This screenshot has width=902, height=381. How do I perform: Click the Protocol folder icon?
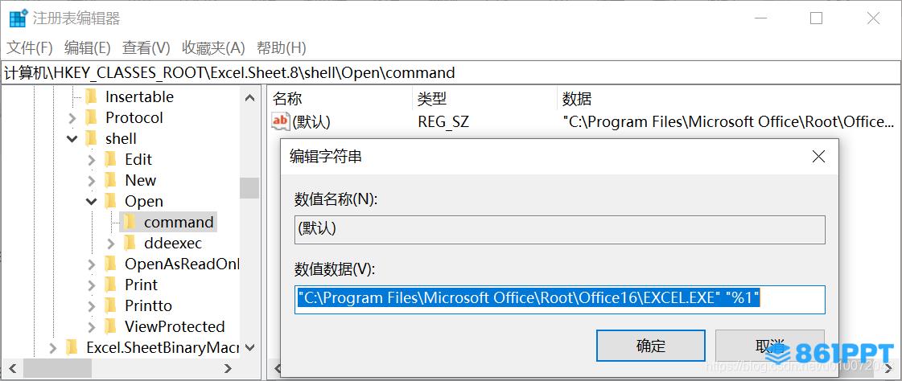click(x=91, y=118)
